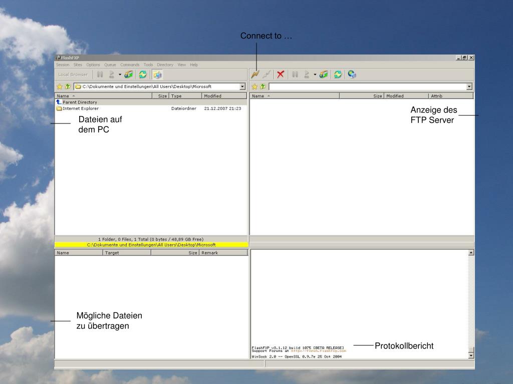Expand the remote path dropdown
This screenshot has height=384, width=513.
click(469, 86)
